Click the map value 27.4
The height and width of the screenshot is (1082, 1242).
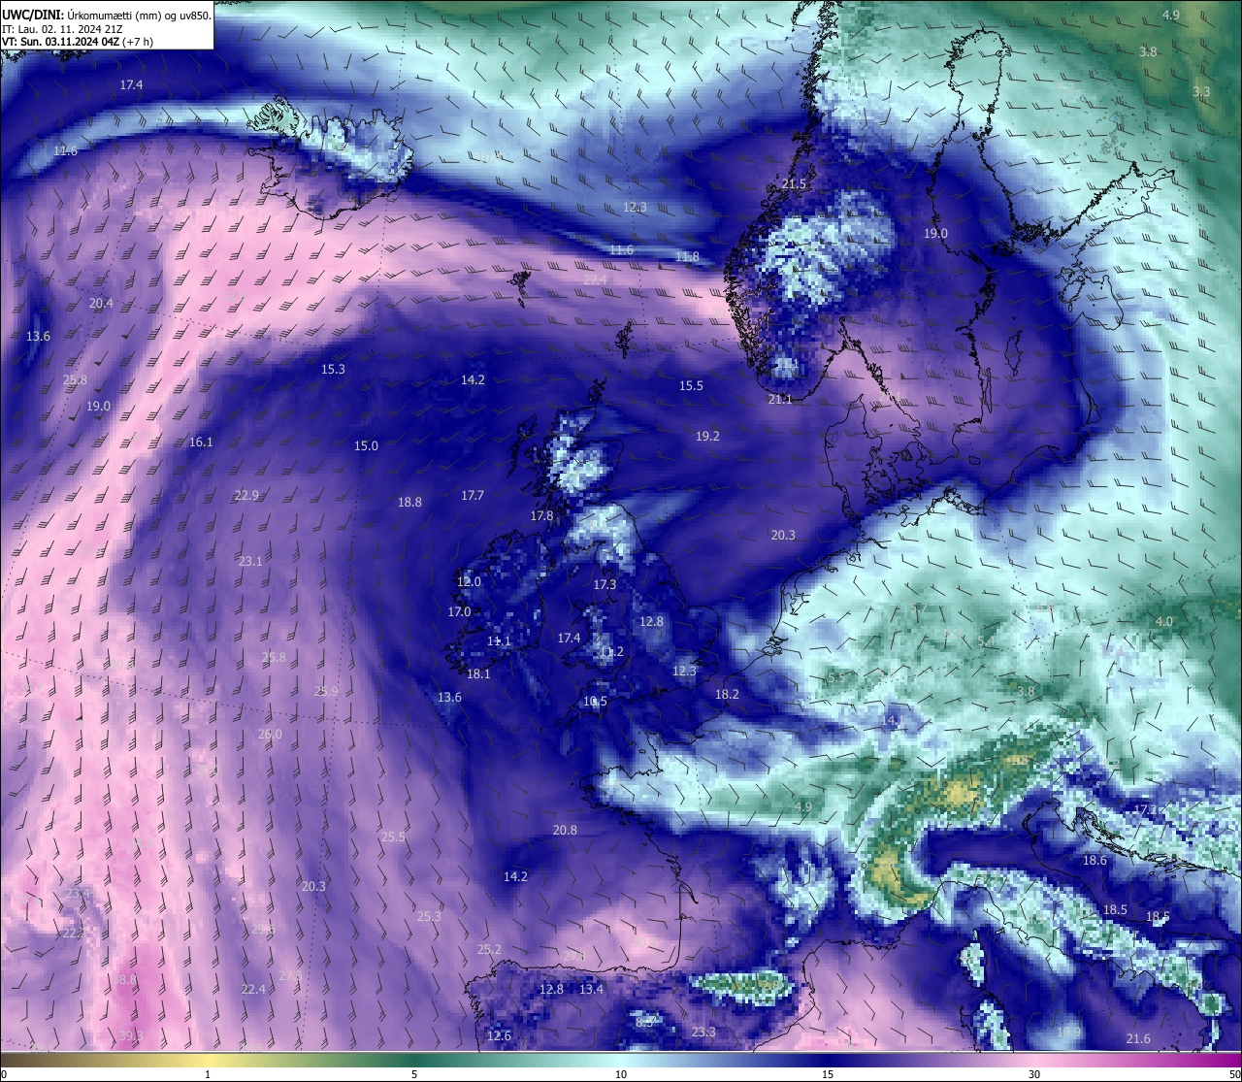(x=595, y=279)
